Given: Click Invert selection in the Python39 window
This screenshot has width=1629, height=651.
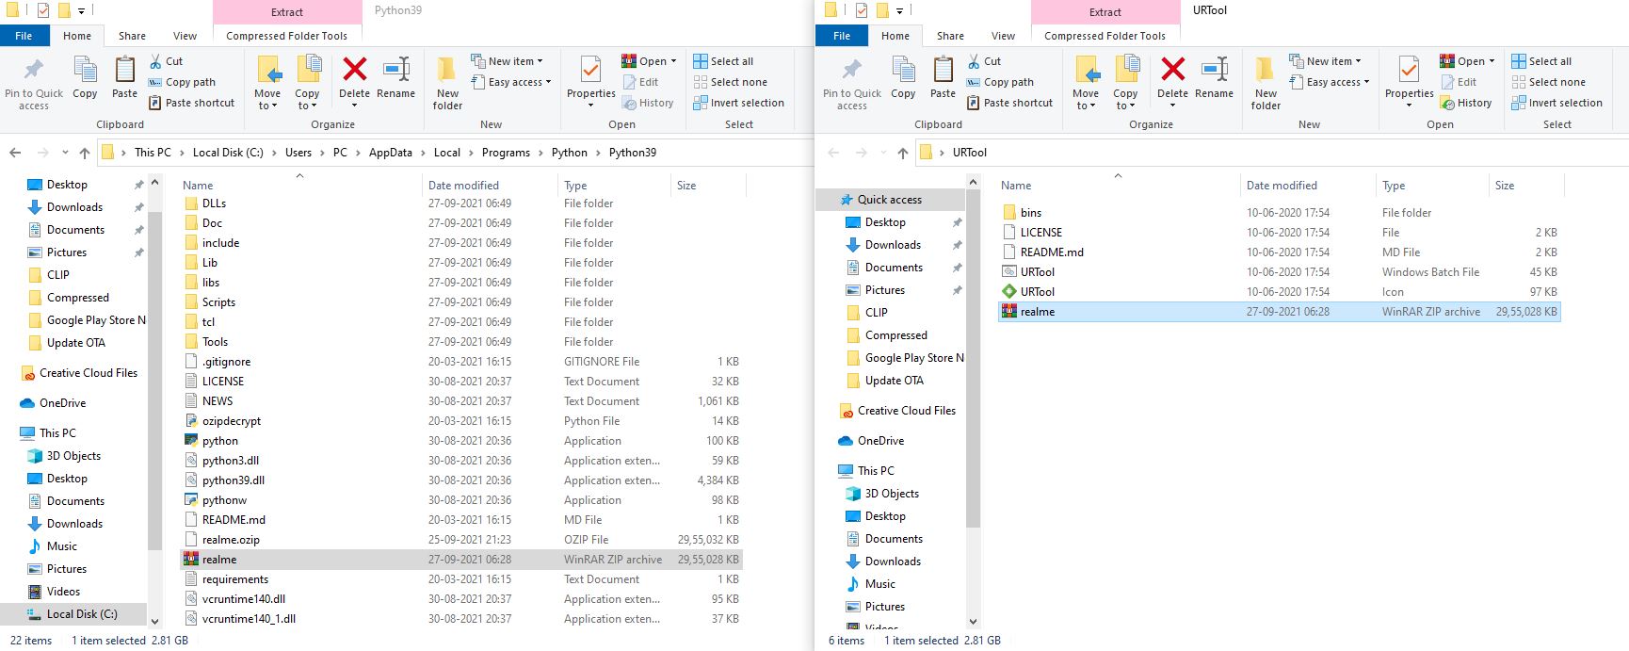Looking at the screenshot, I should (x=738, y=103).
